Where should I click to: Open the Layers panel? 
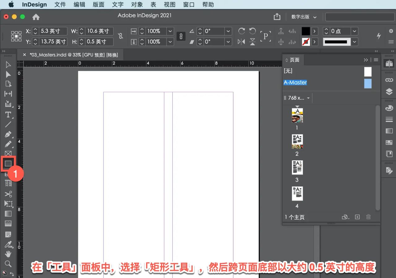(389, 91)
